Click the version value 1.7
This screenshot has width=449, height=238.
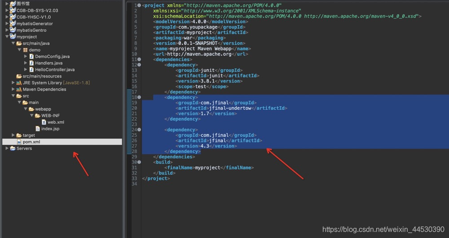(x=205, y=113)
